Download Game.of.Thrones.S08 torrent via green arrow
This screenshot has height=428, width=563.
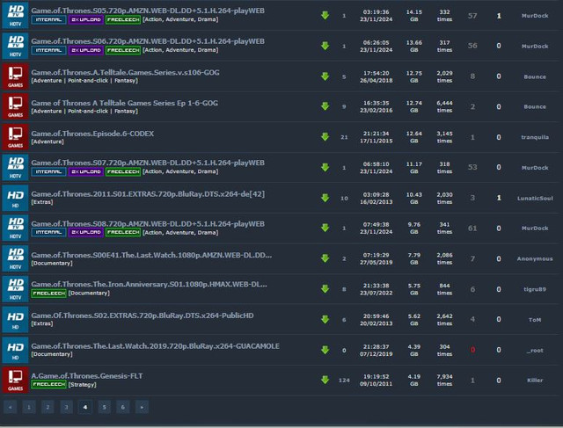(x=325, y=228)
